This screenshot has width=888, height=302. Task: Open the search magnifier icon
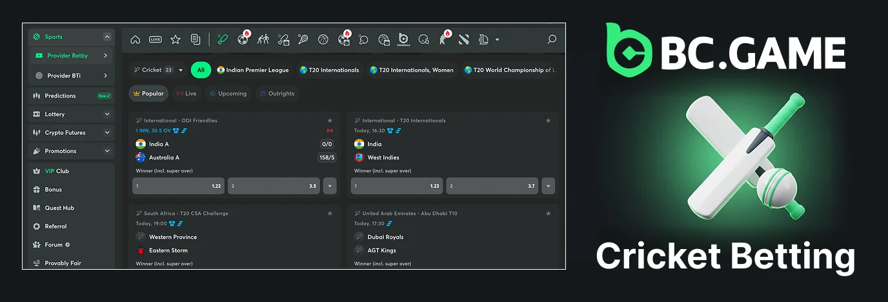pyautogui.click(x=552, y=39)
